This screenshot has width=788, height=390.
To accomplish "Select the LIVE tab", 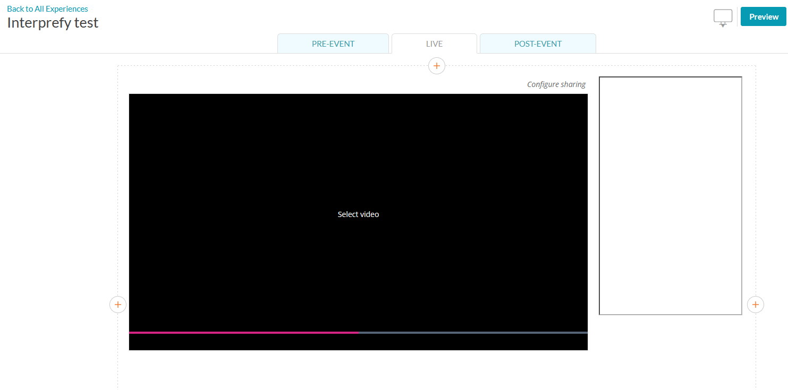I will pyautogui.click(x=434, y=44).
